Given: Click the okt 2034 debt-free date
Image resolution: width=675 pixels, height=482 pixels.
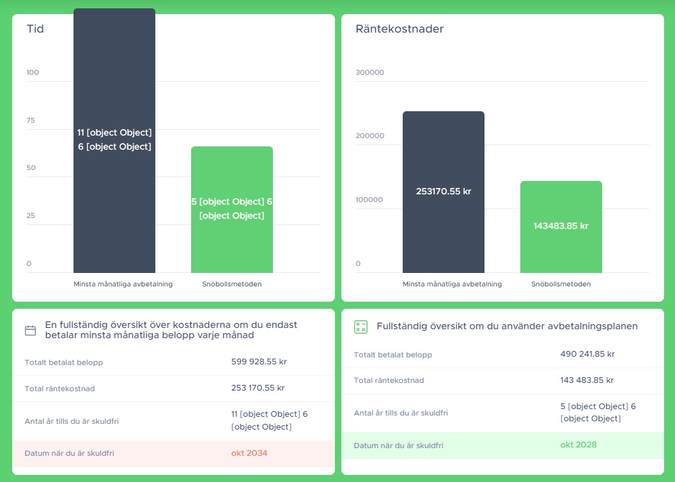Looking at the screenshot, I should 249,453.
